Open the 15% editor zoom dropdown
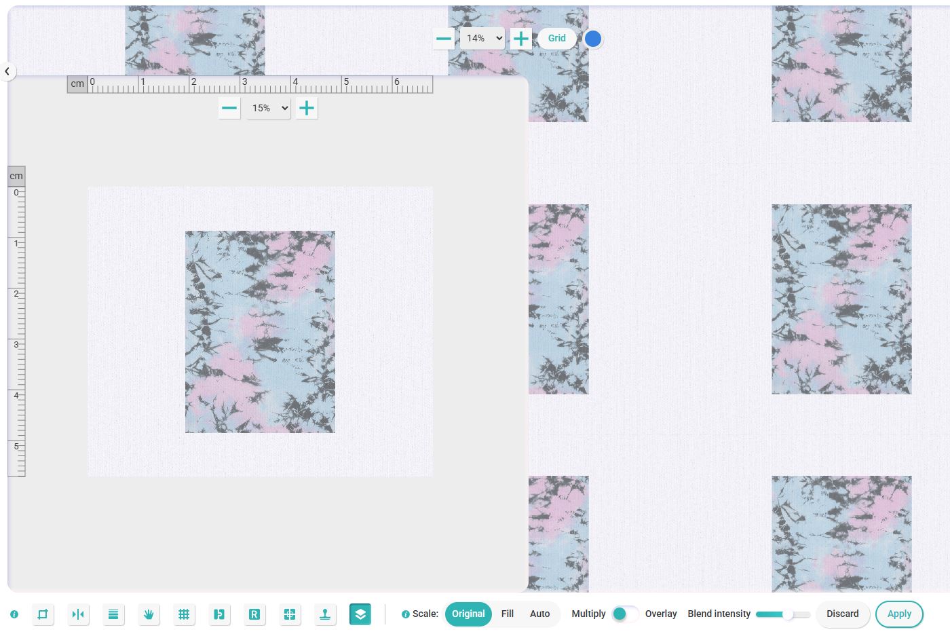This screenshot has height=636, width=950. (269, 108)
